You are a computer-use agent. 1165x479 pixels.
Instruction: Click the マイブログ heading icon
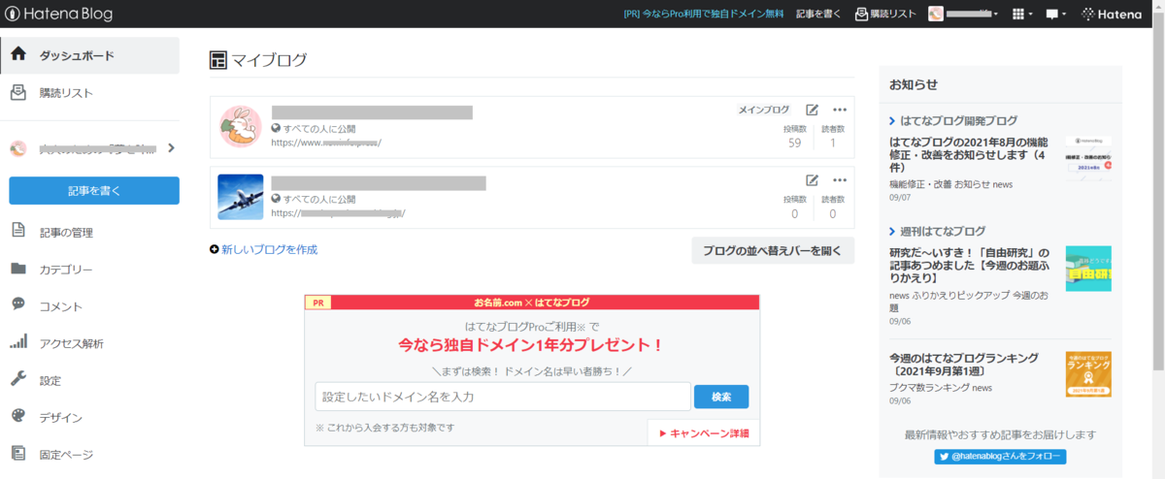coord(218,60)
